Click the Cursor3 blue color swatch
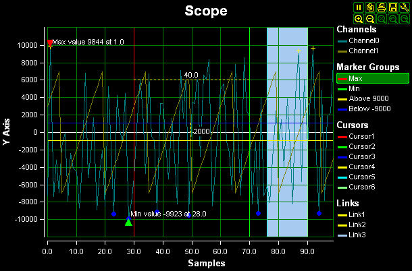 pyautogui.click(x=340, y=156)
